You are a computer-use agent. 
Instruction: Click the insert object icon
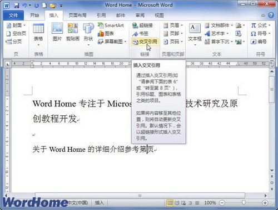pos(239,42)
